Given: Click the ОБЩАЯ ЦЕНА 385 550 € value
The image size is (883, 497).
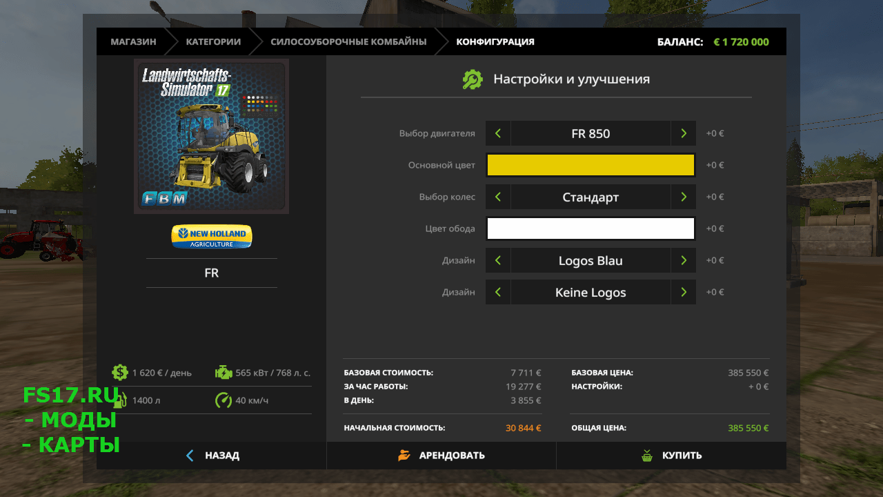Looking at the screenshot, I should [x=748, y=428].
